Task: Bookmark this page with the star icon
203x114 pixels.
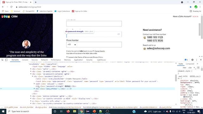Action: [191, 7]
